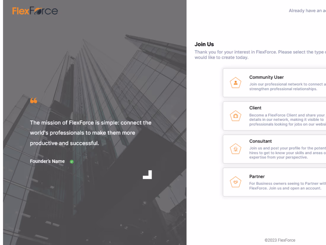Select the Partner account type card
Screen dimensions: 326x245
click(276, 182)
